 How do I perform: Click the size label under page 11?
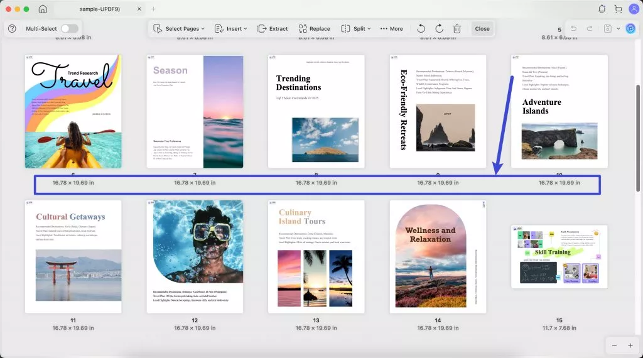tap(73, 328)
